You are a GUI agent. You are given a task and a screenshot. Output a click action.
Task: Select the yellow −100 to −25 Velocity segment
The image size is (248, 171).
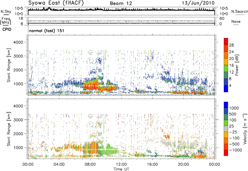tap(226, 135)
